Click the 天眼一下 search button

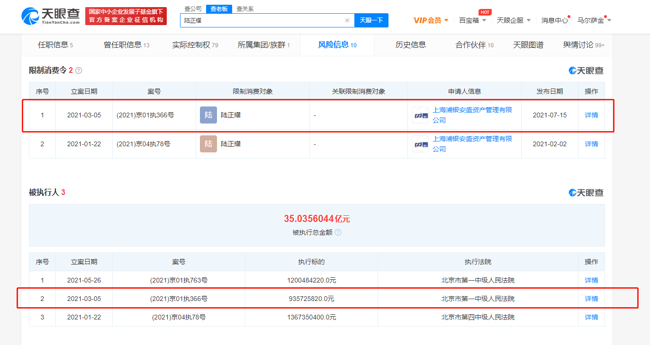click(372, 20)
